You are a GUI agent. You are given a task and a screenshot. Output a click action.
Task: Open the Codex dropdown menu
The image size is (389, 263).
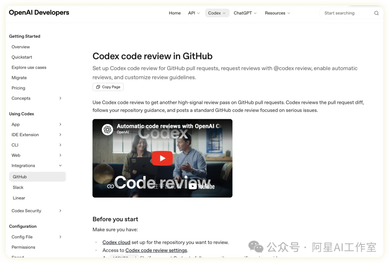[217, 13]
